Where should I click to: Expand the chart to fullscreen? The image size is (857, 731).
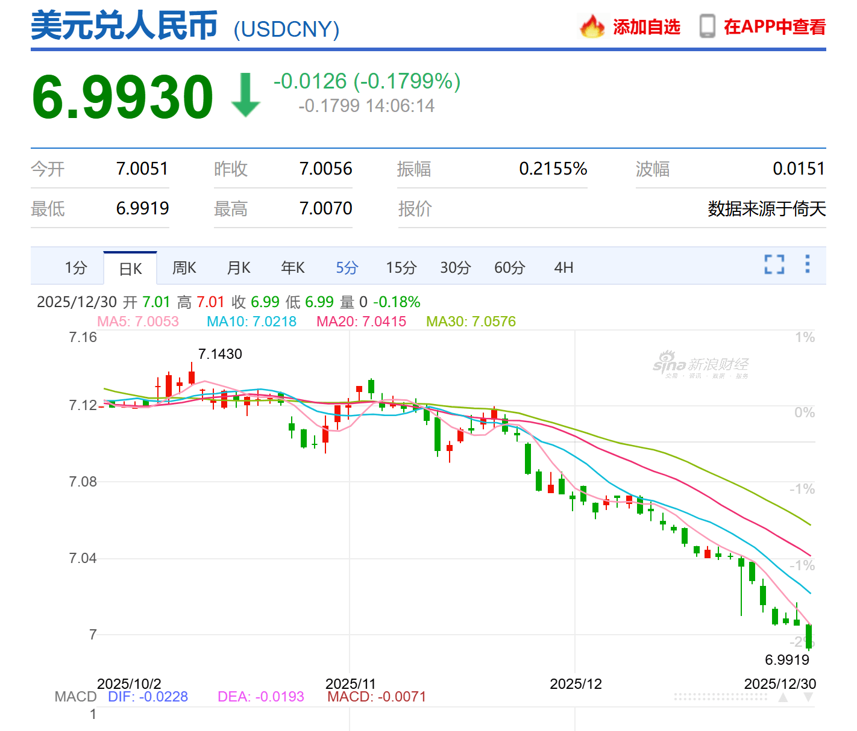pyautogui.click(x=774, y=264)
